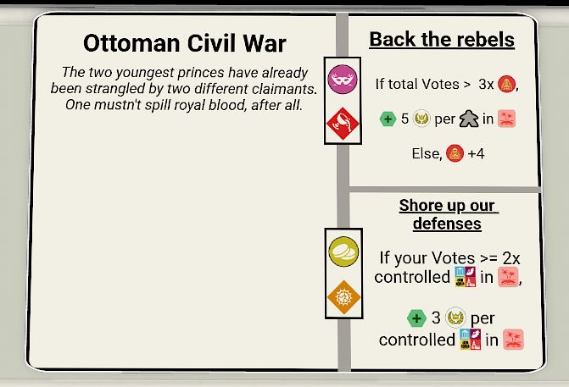Click the 'Ottoman Civil War' card title
Screen dimensions: 569x387
pyautogui.click(x=185, y=43)
